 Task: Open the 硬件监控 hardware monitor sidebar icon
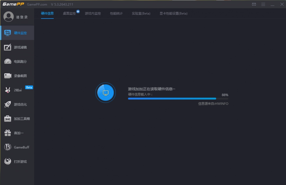click(x=17, y=33)
